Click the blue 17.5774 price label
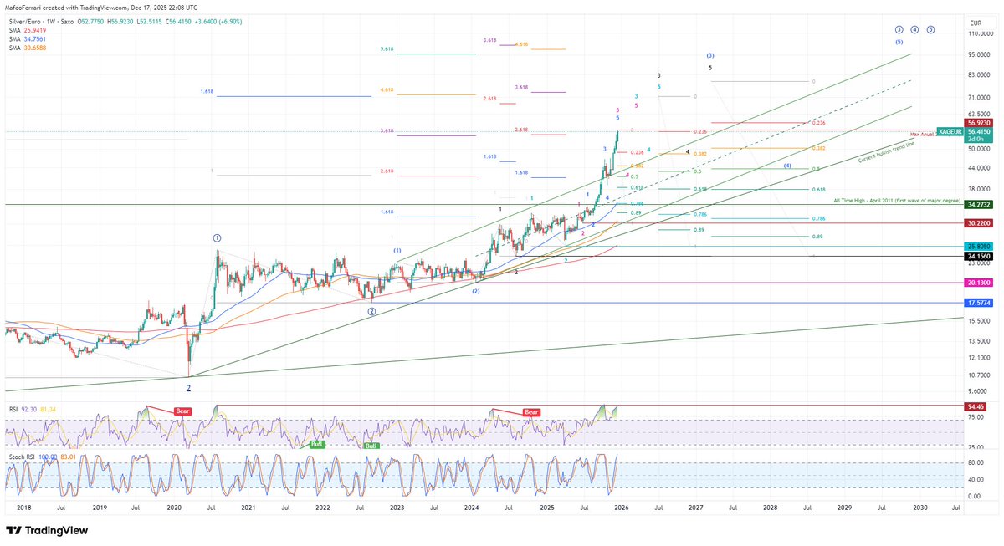Image resolution: width=1004 pixels, height=546 pixels. [978, 303]
